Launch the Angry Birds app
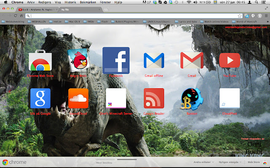The height and width of the screenshot is (168, 270). [x=78, y=60]
